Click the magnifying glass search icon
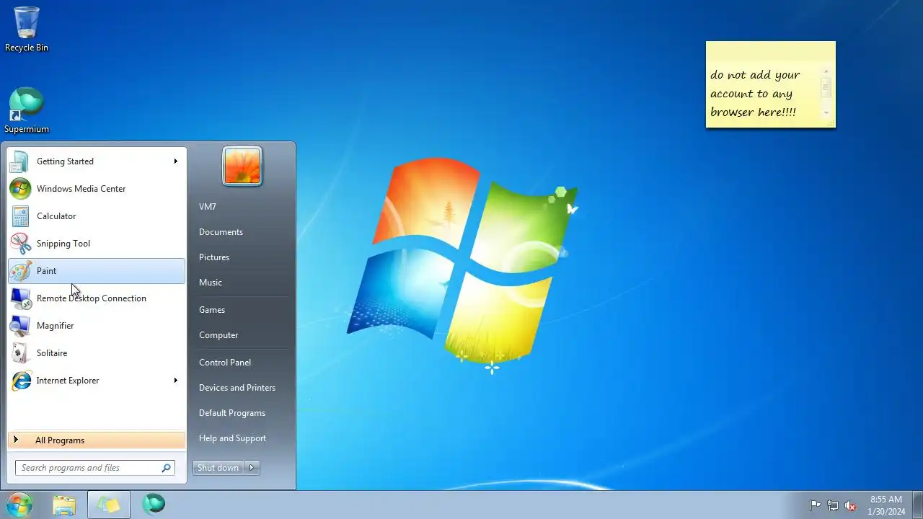Viewport: 923px width, 519px height. tap(167, 468)
